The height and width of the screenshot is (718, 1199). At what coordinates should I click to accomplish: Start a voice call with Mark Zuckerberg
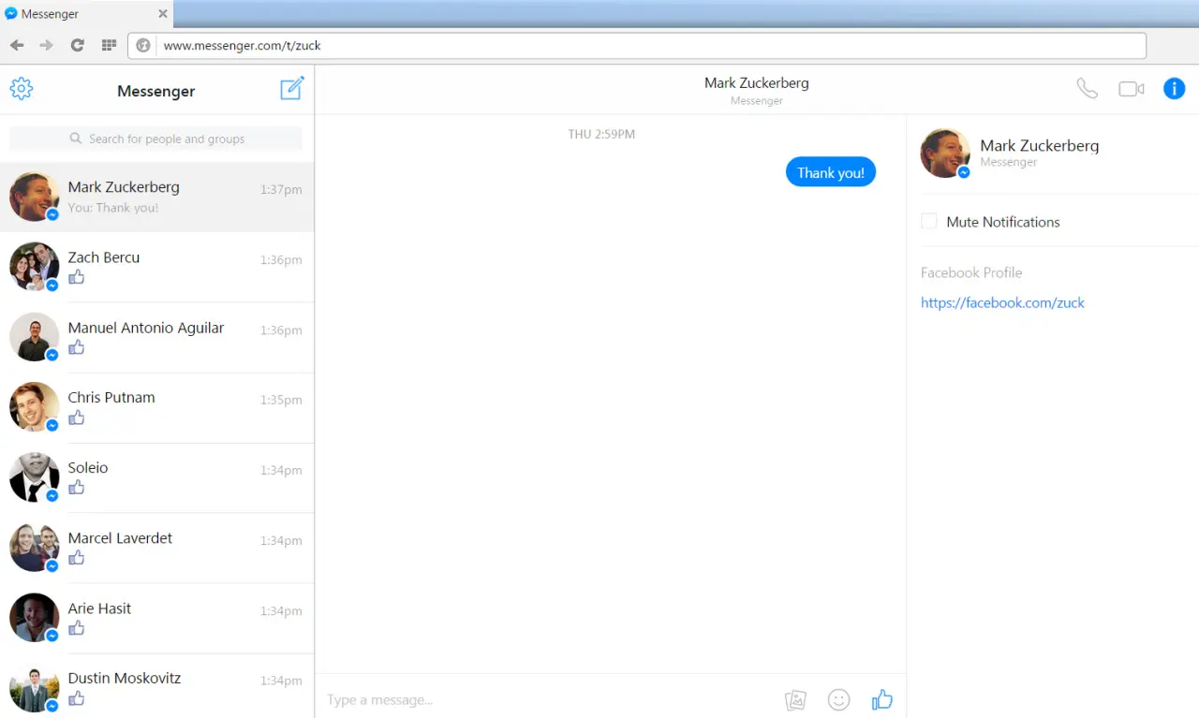tap(1087, 88)
